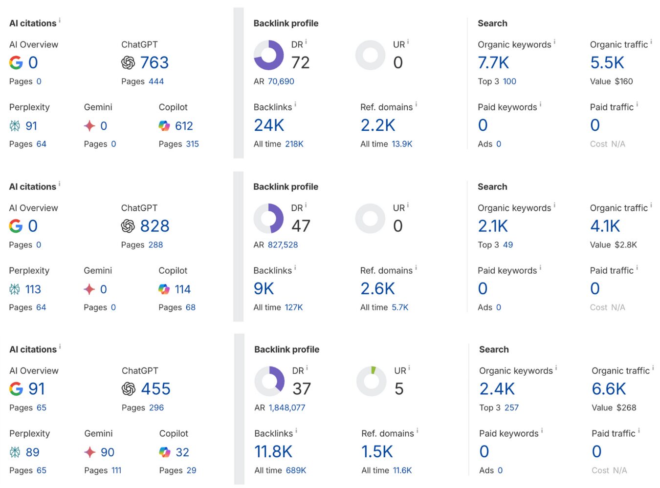Click the Google icon beside 91
This screenshot has width=660, height=488.
[16, 389]
